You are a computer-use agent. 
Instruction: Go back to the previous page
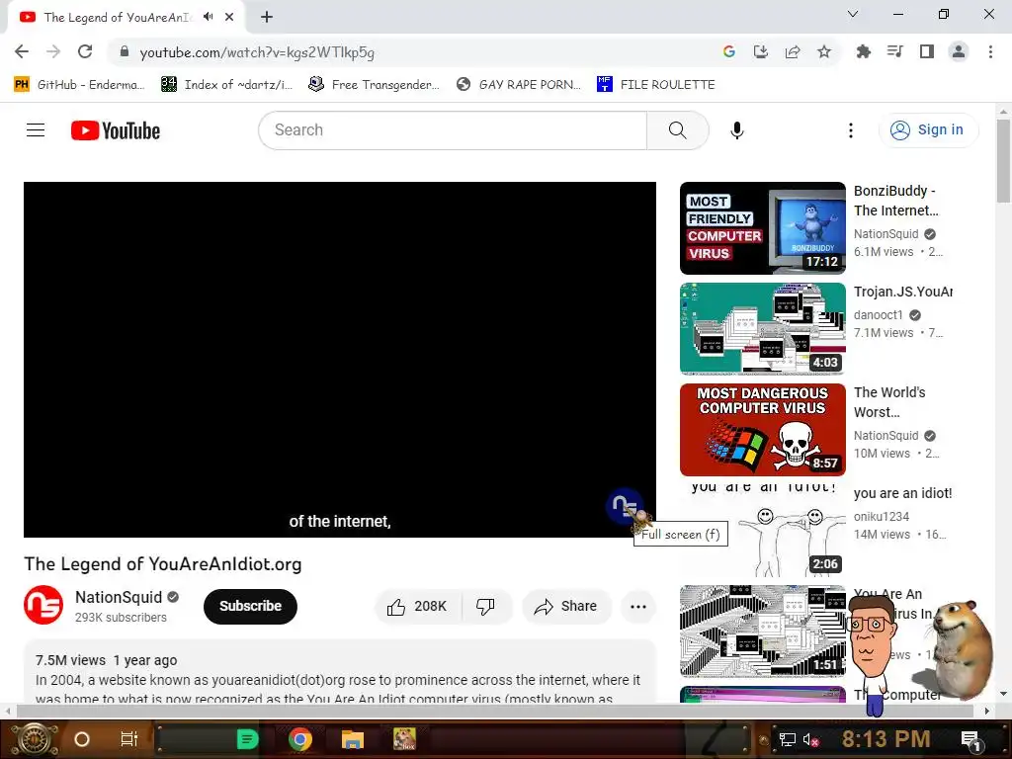(22, 51)
